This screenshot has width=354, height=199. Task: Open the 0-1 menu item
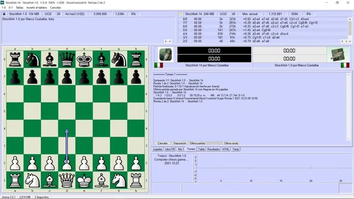click(11, 8)
